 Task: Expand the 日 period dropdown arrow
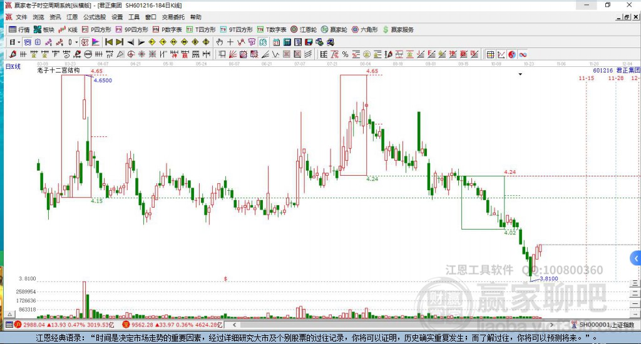coord(19,42)
